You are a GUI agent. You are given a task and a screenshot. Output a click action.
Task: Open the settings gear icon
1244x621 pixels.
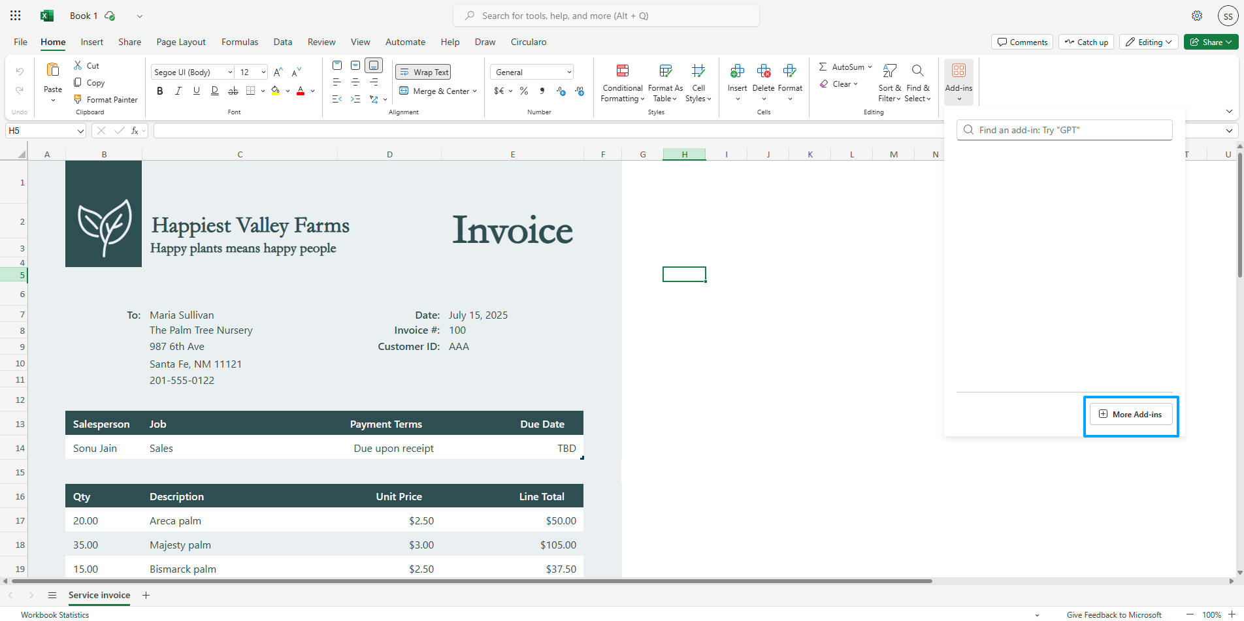pos(1197,16)
